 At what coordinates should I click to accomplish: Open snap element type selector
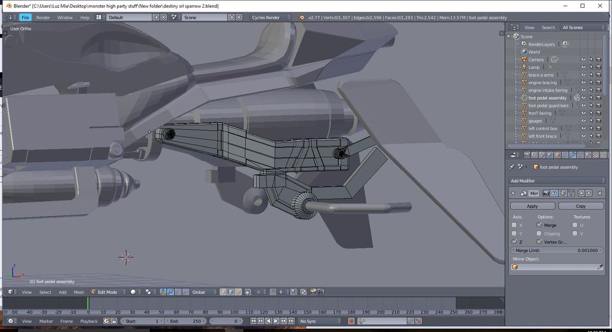[x=283, y=292]
